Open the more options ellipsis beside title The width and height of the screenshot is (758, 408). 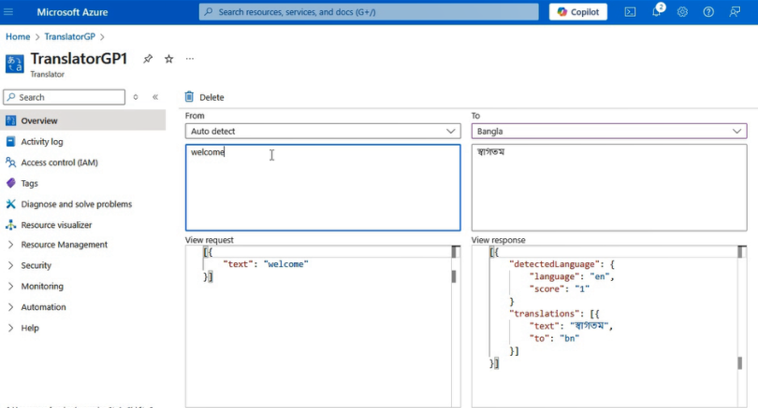(190, 59)
